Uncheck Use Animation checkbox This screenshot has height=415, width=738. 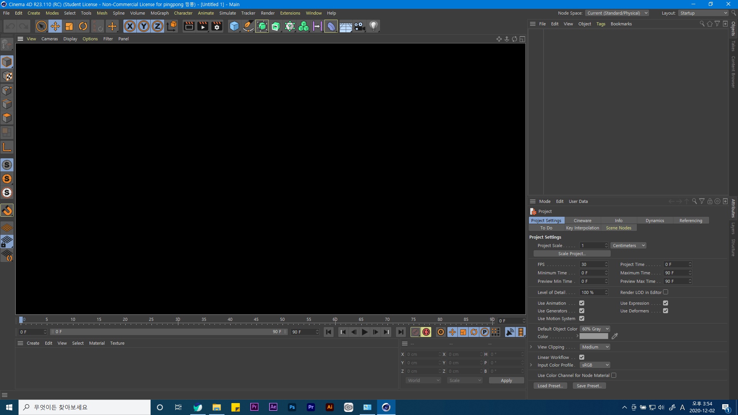point(582,303)
